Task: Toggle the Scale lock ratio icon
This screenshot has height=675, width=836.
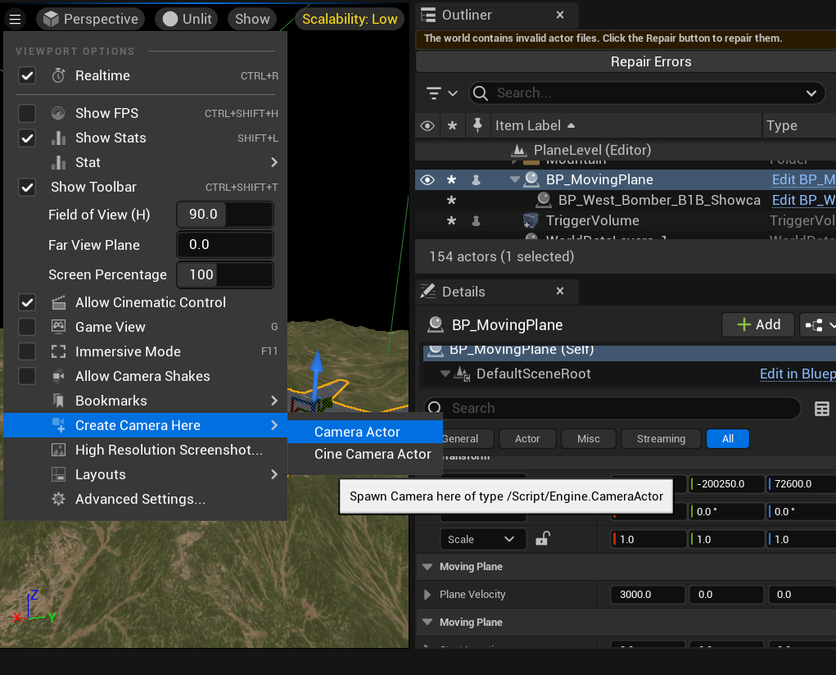Action: (x=542, y=539)
